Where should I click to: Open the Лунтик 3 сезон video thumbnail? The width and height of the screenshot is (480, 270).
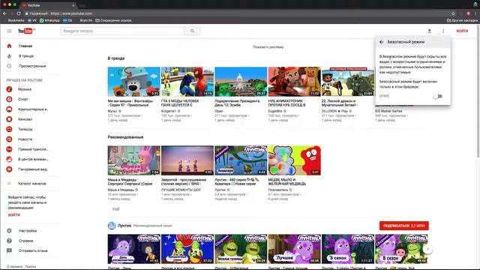[x=348, y=249]
